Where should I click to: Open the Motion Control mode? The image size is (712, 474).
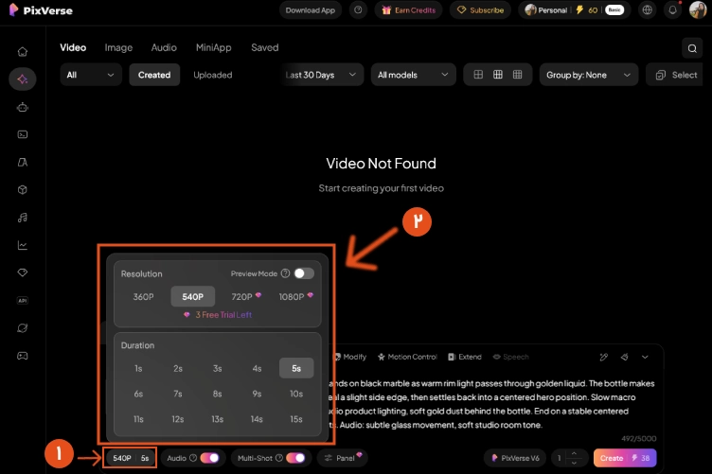coord(407,357)
